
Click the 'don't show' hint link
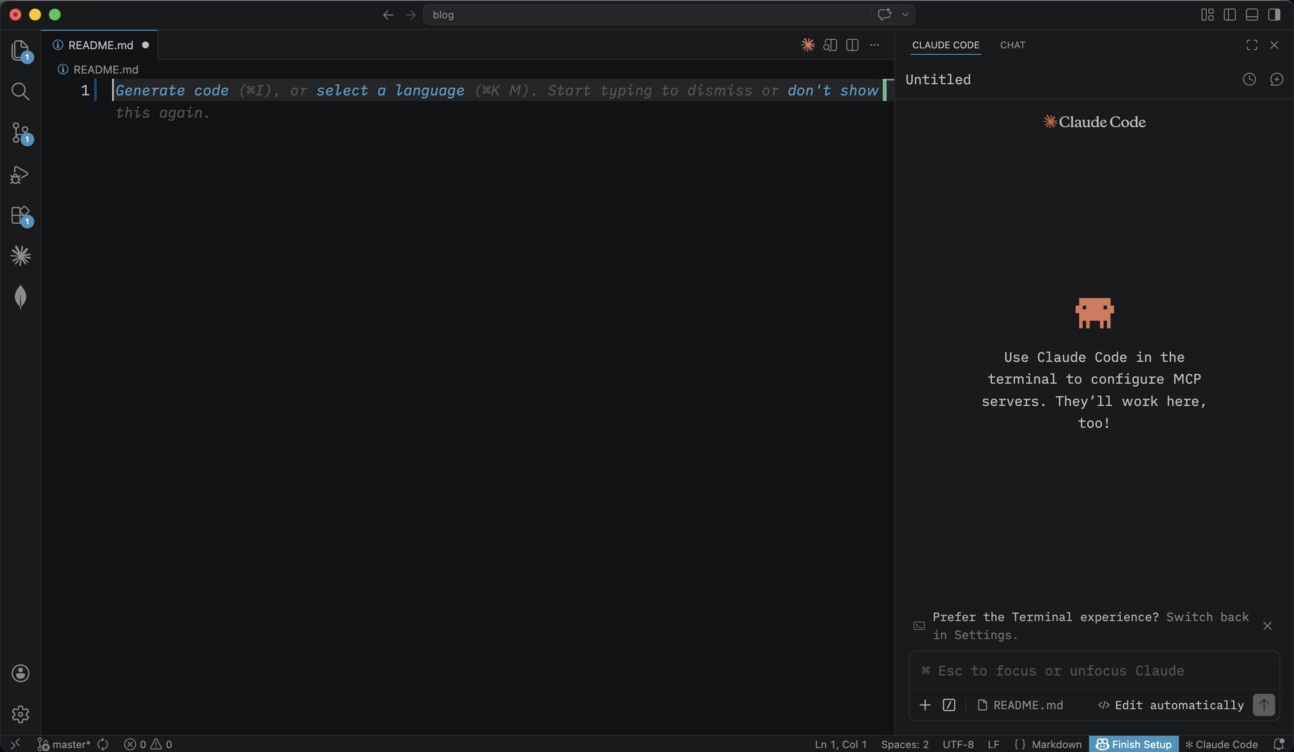pos(832,91)
